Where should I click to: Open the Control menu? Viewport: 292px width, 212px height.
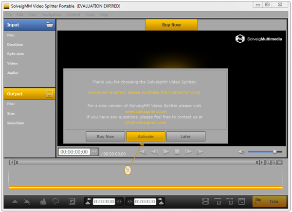point(73,15)
